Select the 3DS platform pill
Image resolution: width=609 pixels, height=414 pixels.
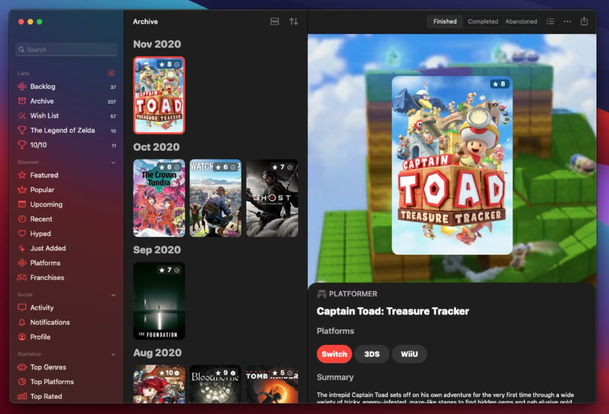coord(372,354)
